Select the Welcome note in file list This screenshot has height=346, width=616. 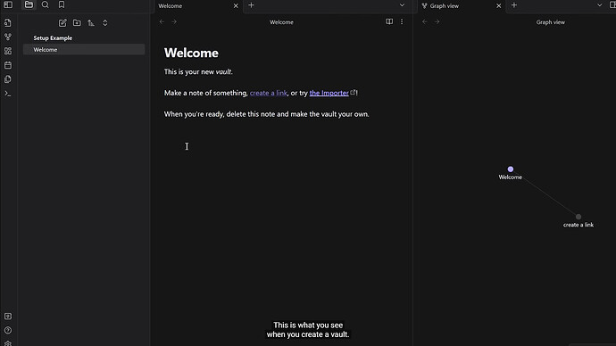tap(84, 49)
